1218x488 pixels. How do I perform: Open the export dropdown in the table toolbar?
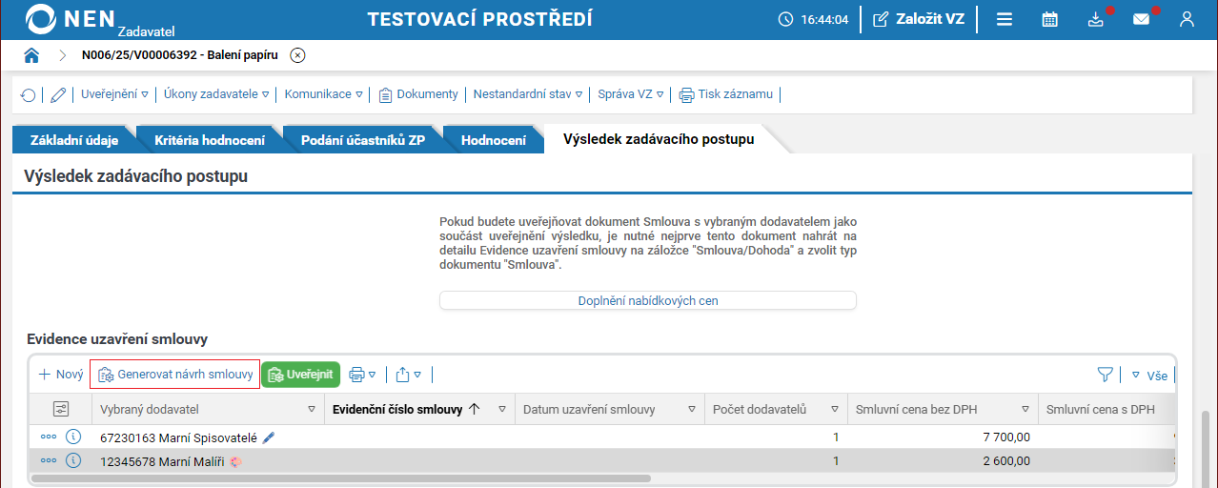(408, 375)
